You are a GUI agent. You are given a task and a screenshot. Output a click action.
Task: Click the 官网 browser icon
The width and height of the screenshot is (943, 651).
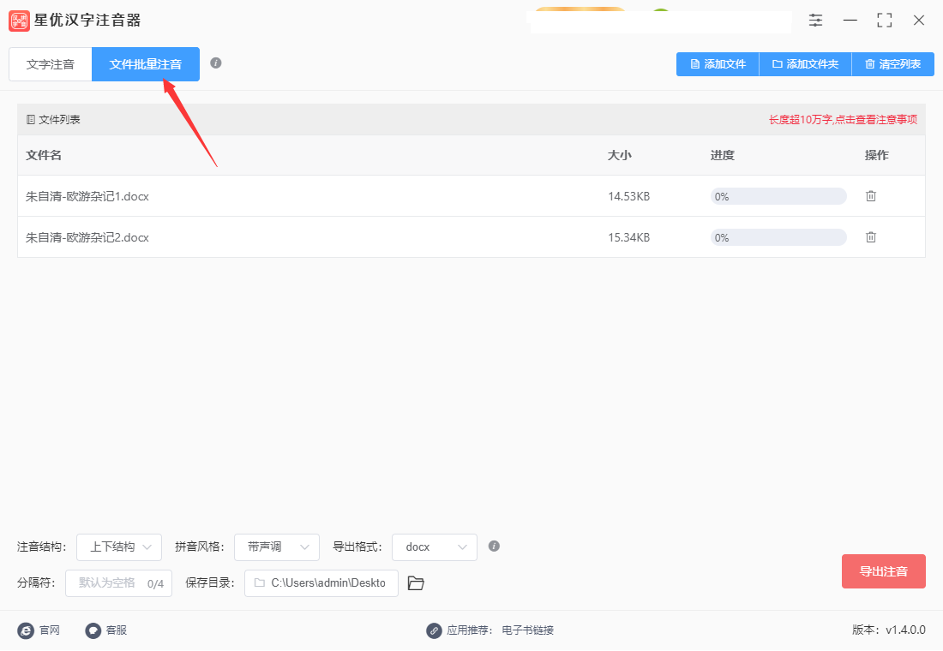coord(26,630)
